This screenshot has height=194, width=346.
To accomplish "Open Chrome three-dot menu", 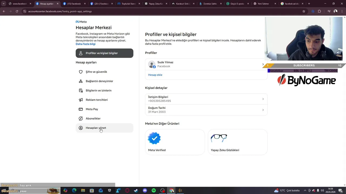I will (342, 11).
